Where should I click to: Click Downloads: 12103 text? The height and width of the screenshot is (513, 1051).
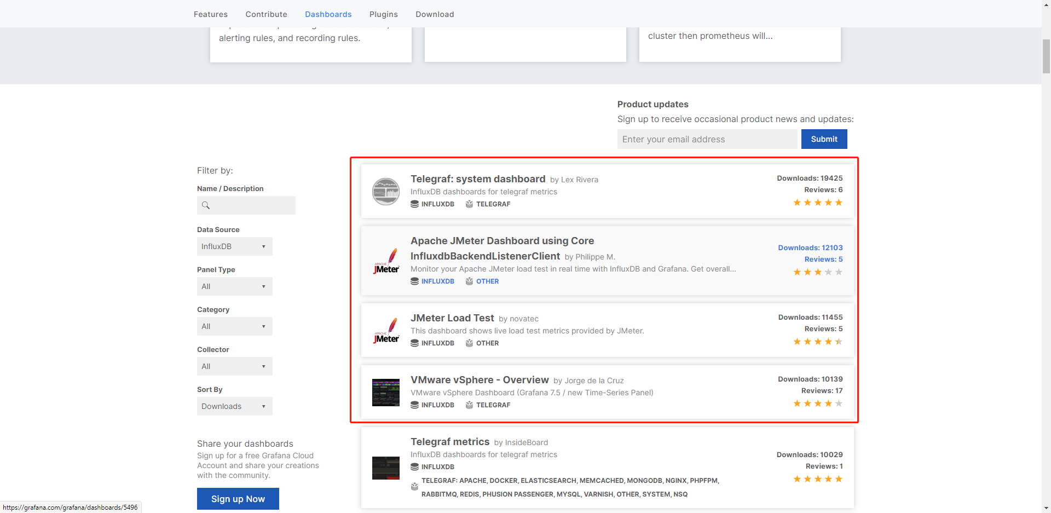[x=810, y=248]
